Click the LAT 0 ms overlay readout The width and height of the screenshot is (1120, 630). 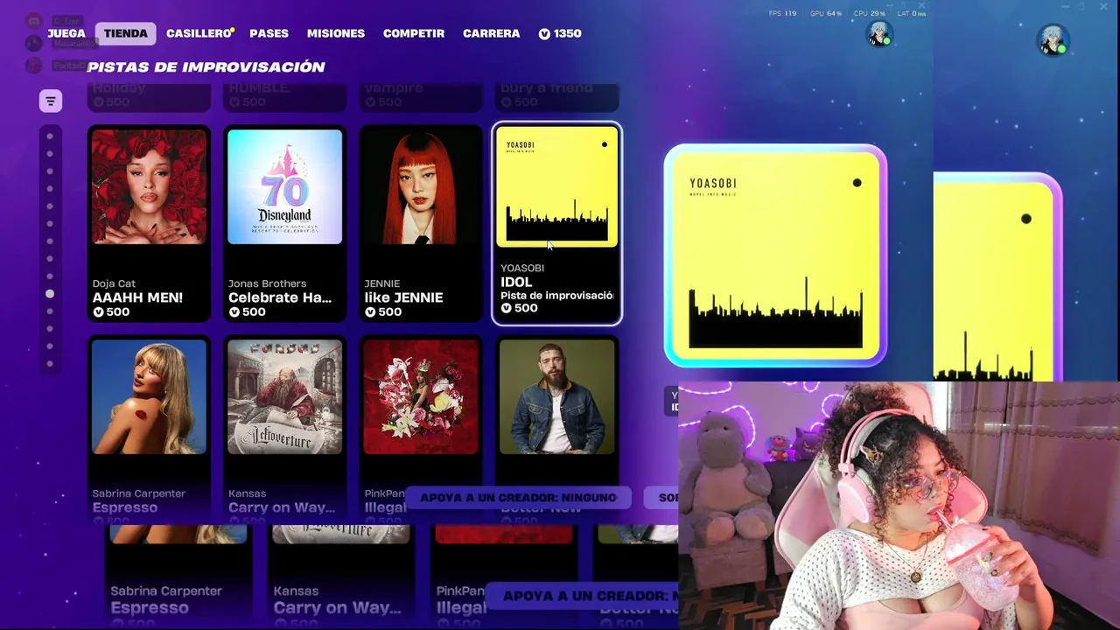pos(912,13)
